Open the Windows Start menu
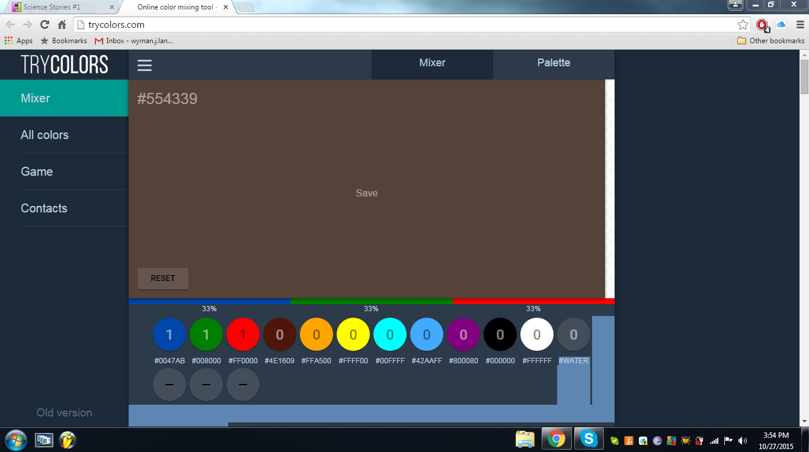 pos(16,440)
